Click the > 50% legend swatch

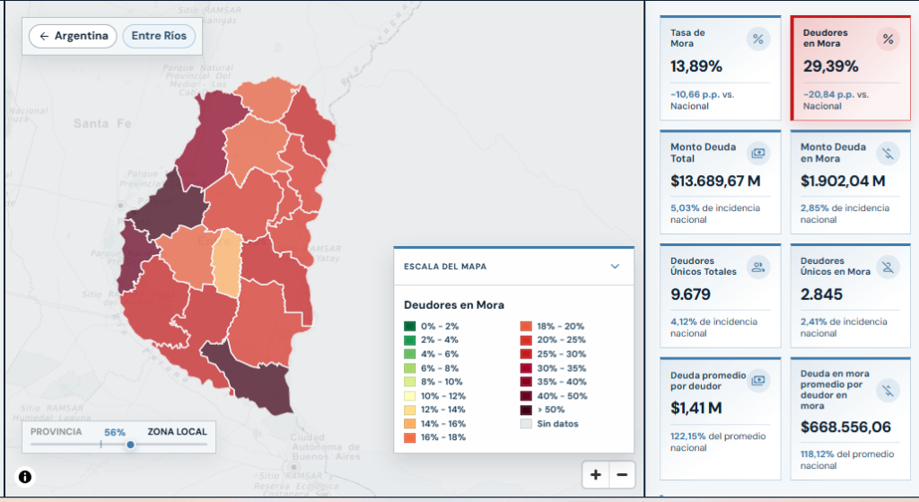(x=526, y=410)
